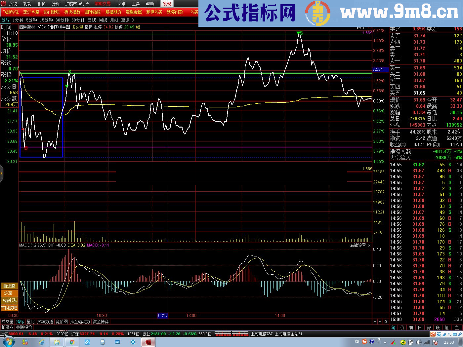Switch to Google Chrome on the taskbar
Viewport: 463px width, 347px height.
[72, 342]
